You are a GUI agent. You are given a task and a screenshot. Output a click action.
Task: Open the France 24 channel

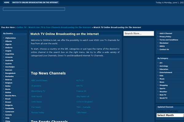pos(81,91)
